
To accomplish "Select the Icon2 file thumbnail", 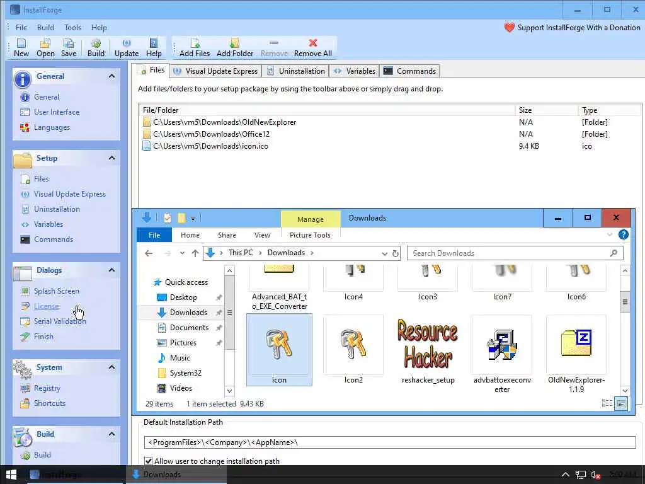I will tap(353, 350).
